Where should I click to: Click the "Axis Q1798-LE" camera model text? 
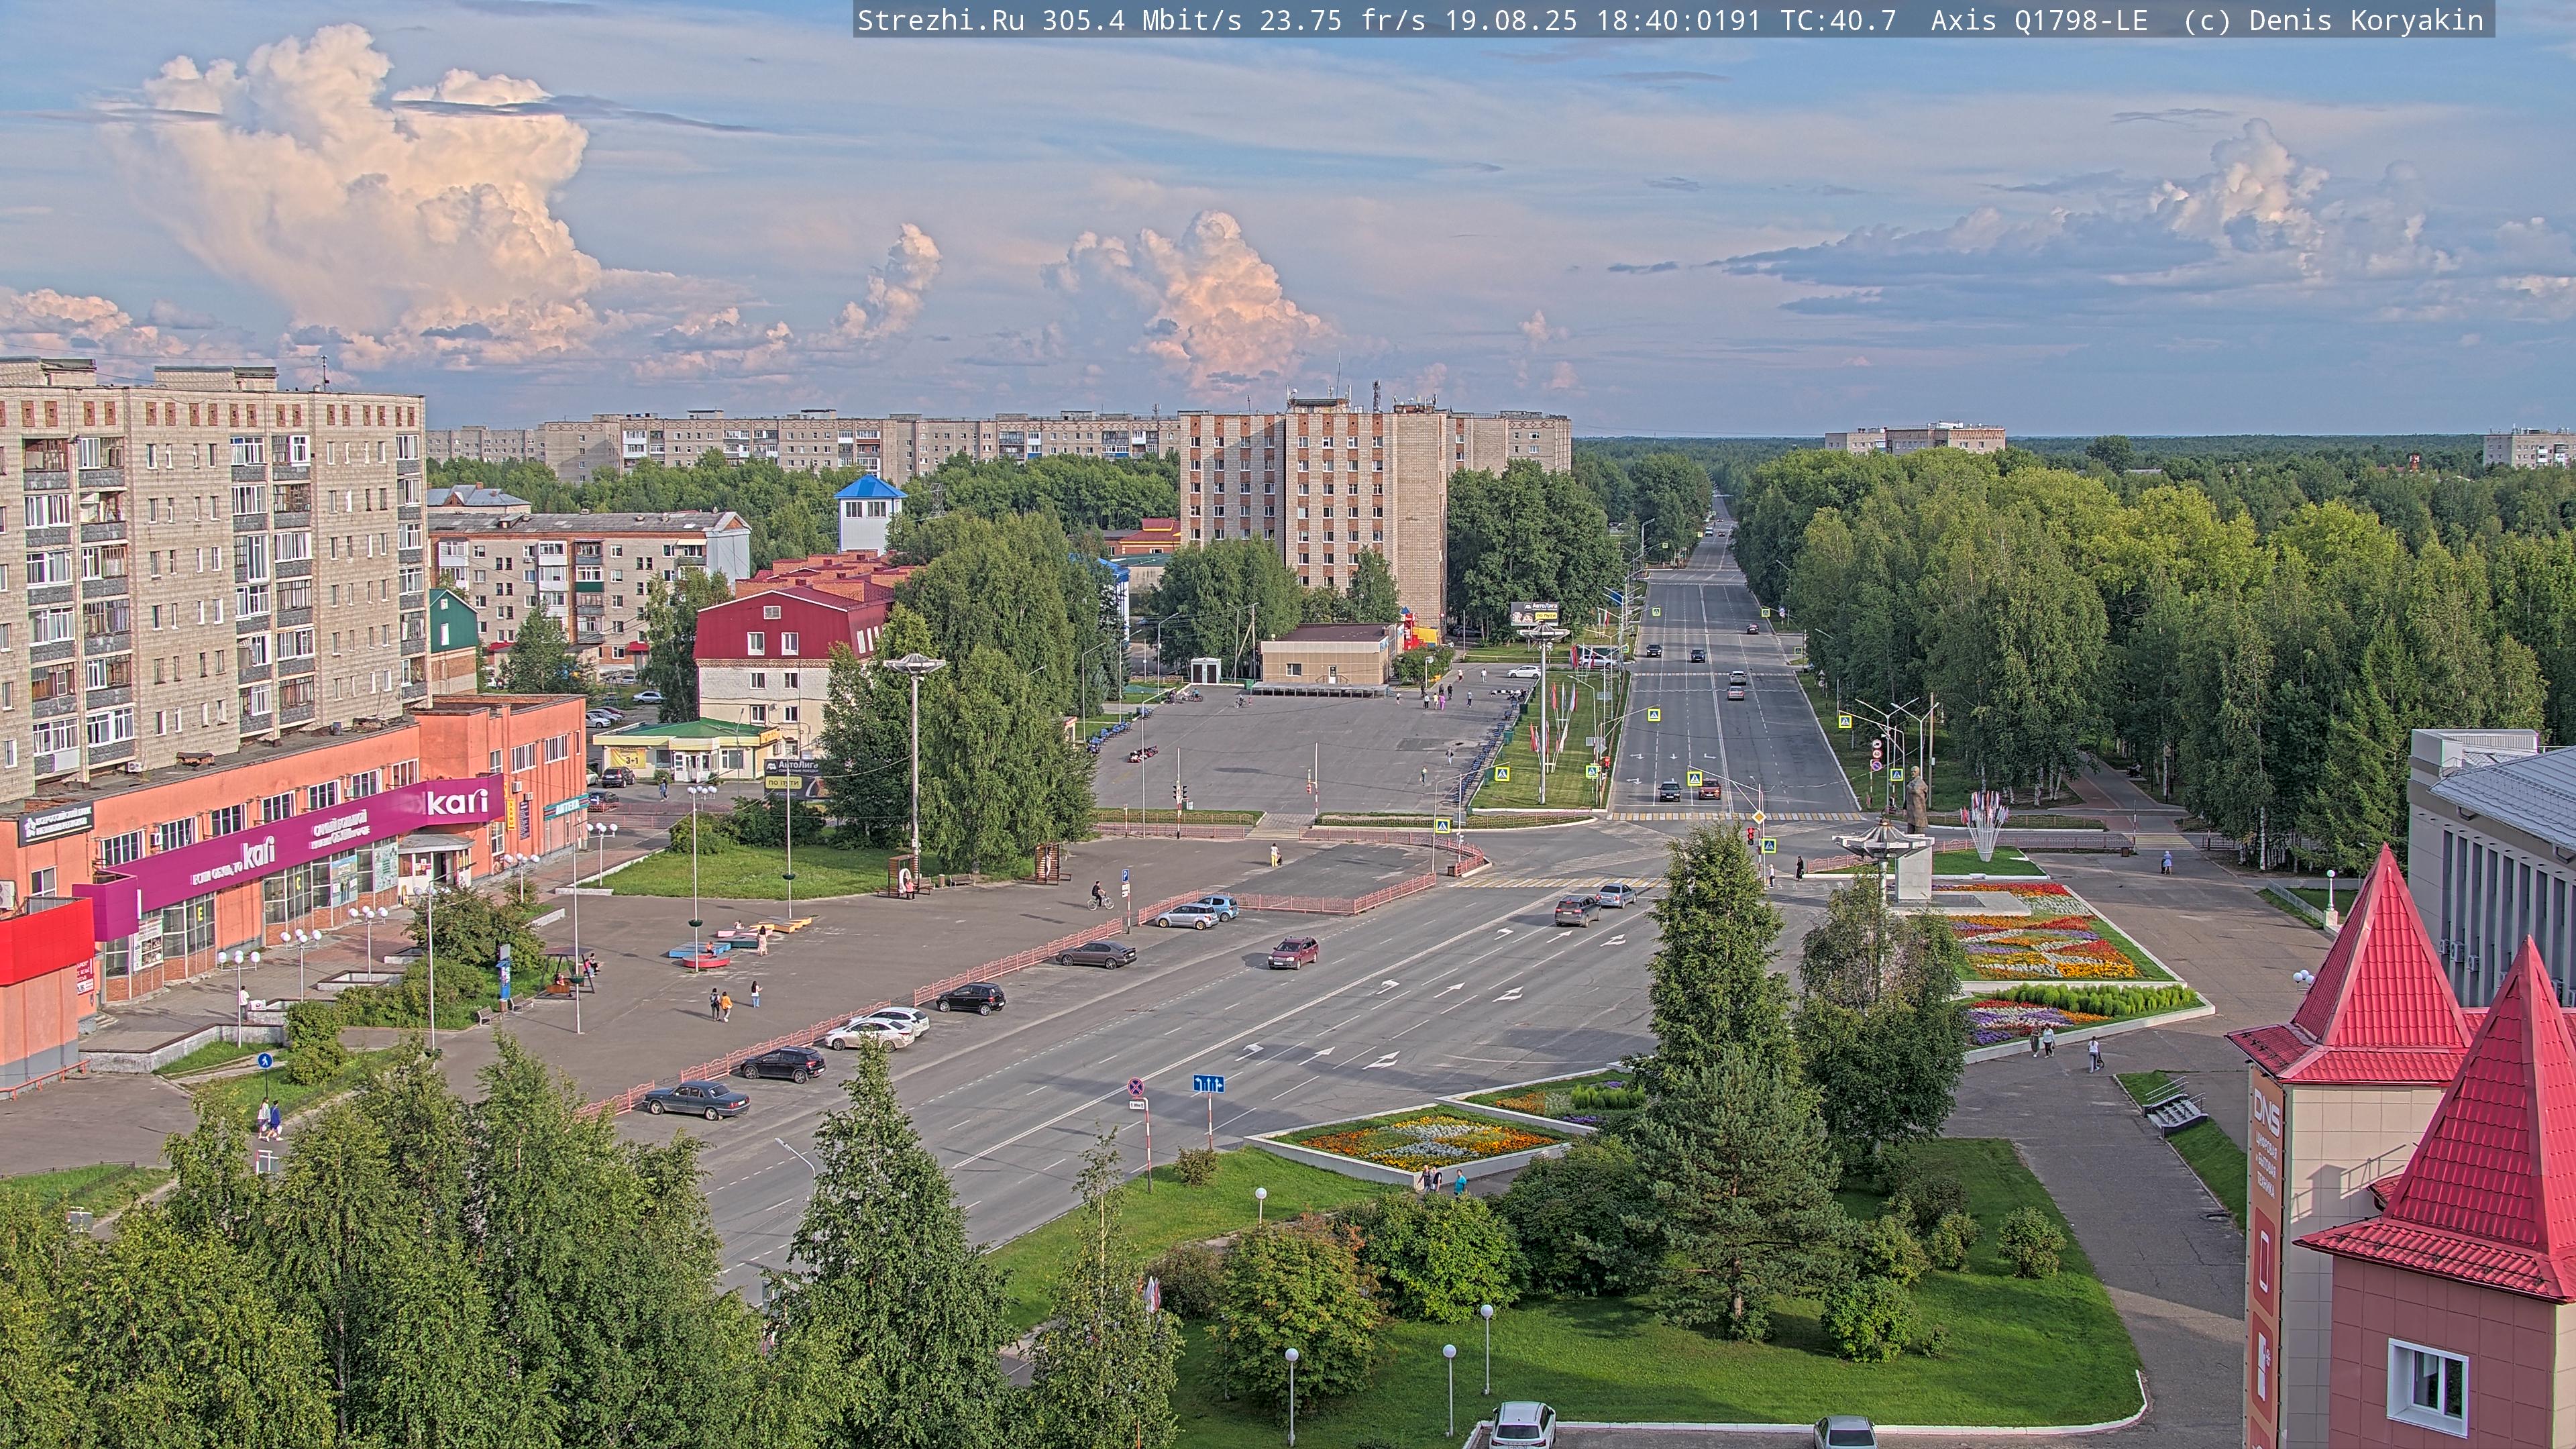coord(2039,20)
